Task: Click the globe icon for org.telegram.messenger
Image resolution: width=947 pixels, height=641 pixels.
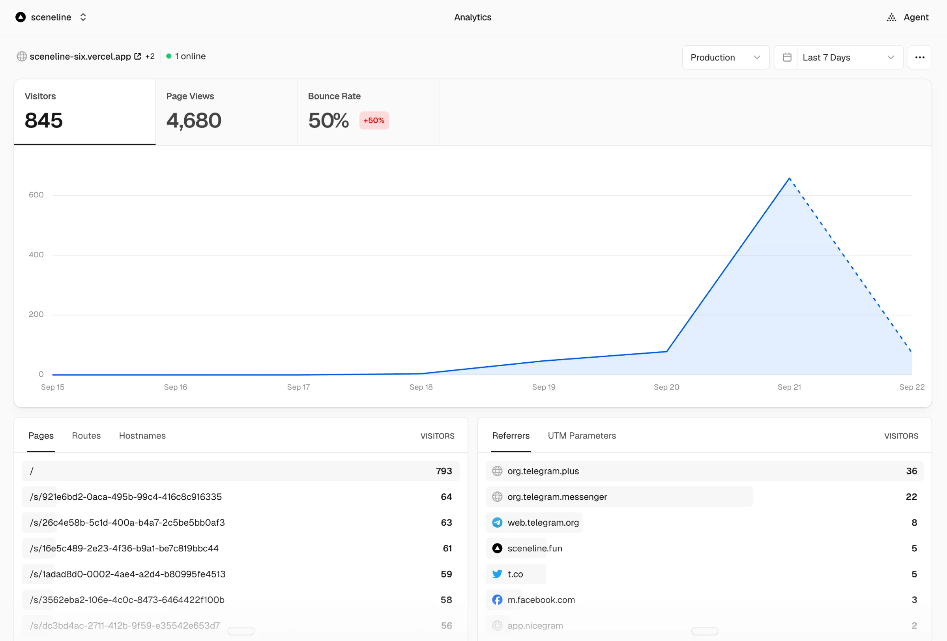Action: (497, 497)
